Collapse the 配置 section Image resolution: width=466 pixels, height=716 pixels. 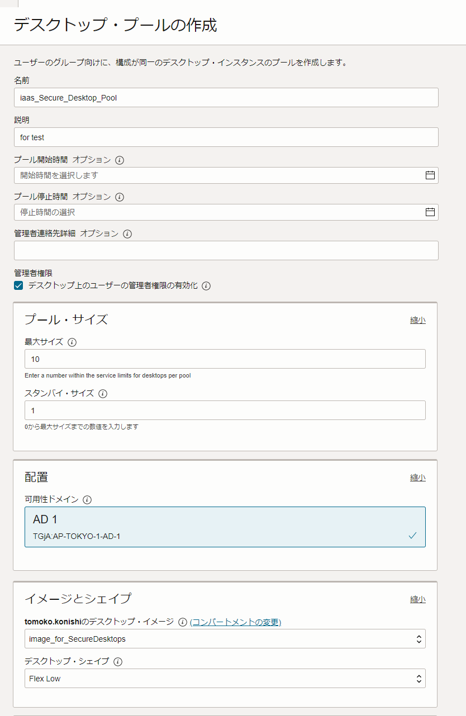coord(418,478)
